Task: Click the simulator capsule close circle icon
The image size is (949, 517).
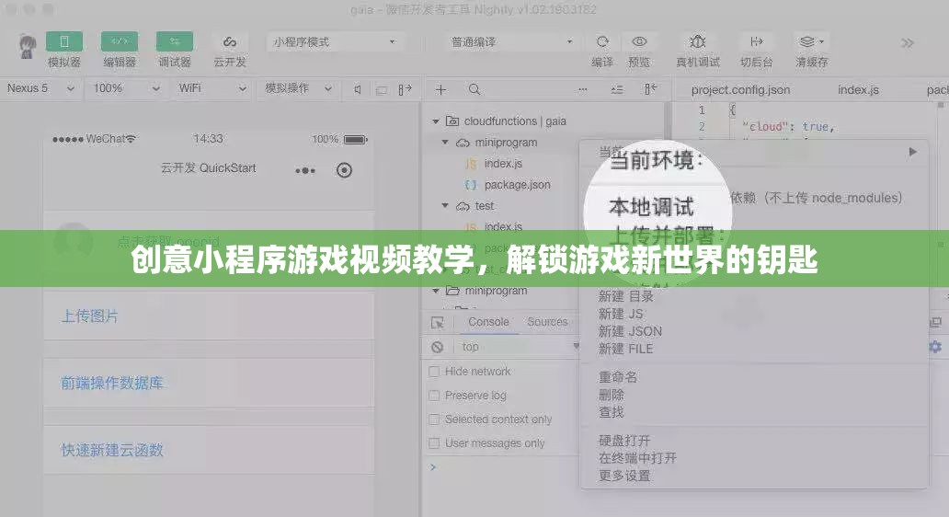Action: (344, 170)
